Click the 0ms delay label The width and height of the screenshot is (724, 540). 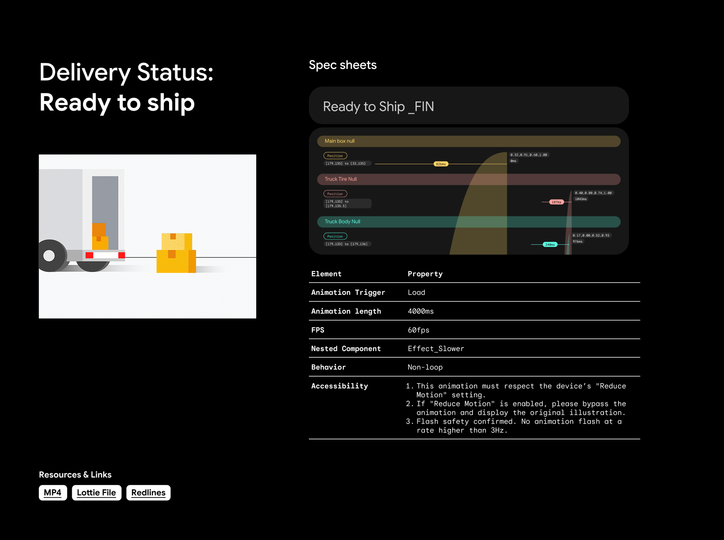513,161
